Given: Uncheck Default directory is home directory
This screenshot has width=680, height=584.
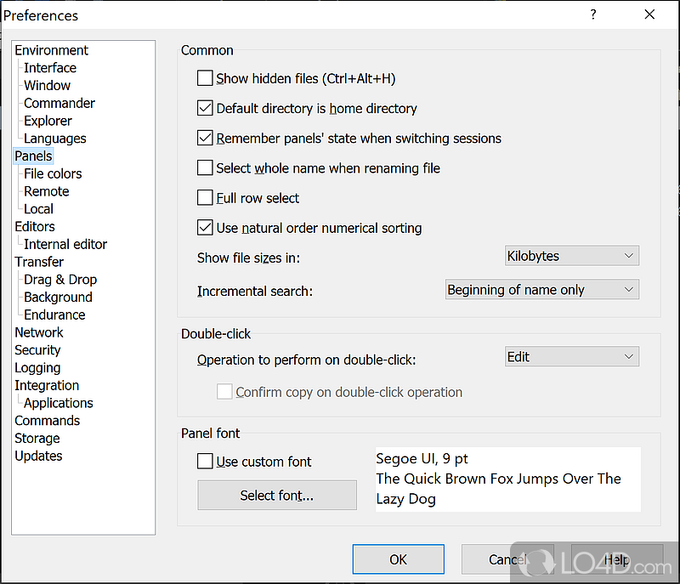Looking at the screenshot, I should pyautogui.click(x=205, y=108).
